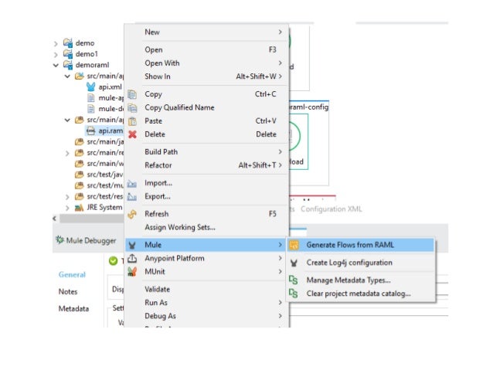Choose Copy Qualified Name menu entry

coord(206,107)
